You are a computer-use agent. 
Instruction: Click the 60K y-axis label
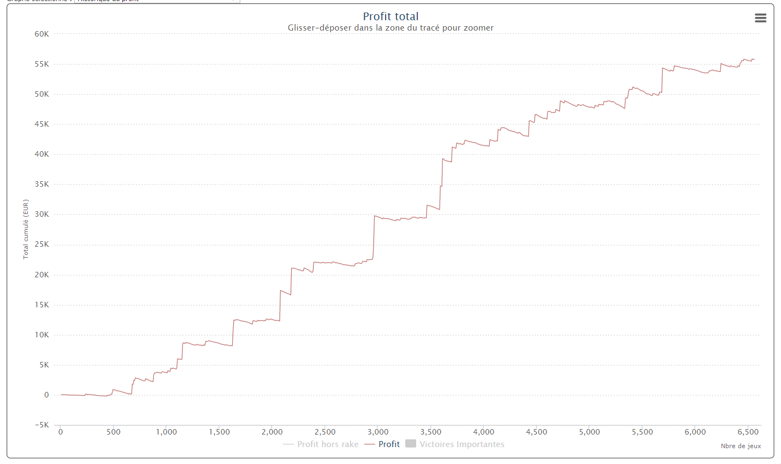(42, 34)
